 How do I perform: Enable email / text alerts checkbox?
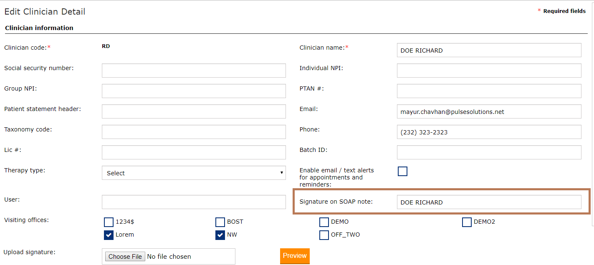point(402,171)
